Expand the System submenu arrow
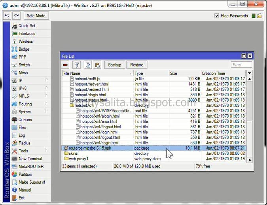The height and width of the screenshot is (205, 267). [x=46, y=111]
